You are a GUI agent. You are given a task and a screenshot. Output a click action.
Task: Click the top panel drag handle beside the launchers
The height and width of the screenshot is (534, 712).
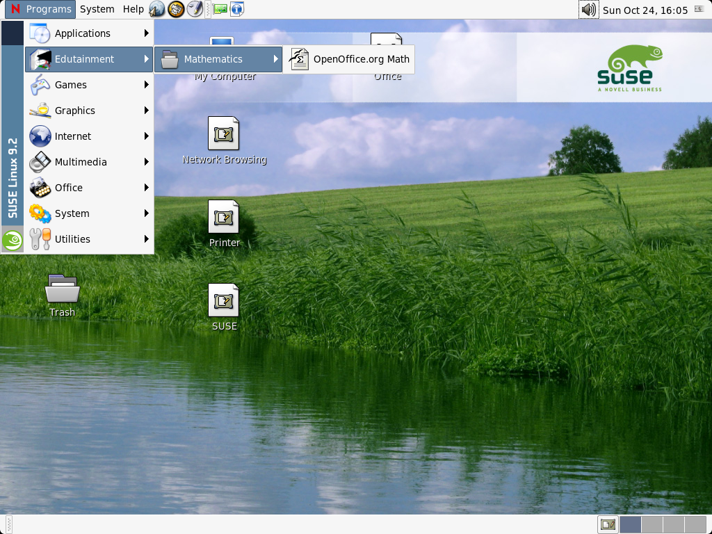pos(208,9)
